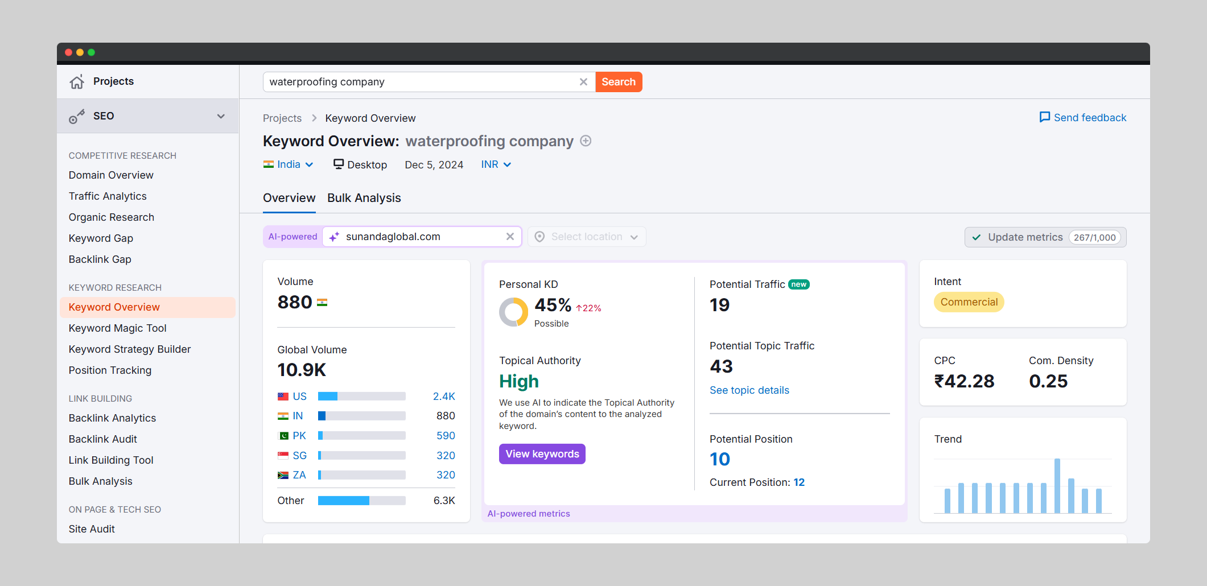Collapse the SEO sidebar section
Viewport: 1207px width, 586px height.
click(221, 117)
